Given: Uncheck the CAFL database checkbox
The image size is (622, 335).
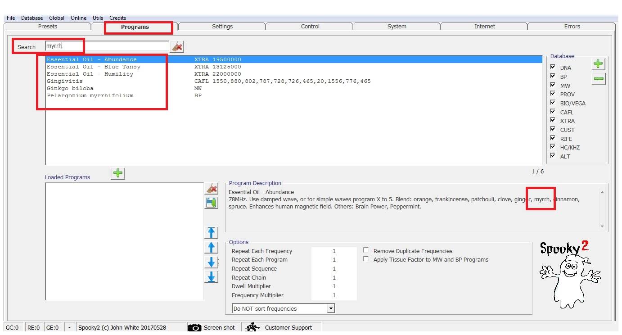Looking at the screenshot, I should 553,112.
